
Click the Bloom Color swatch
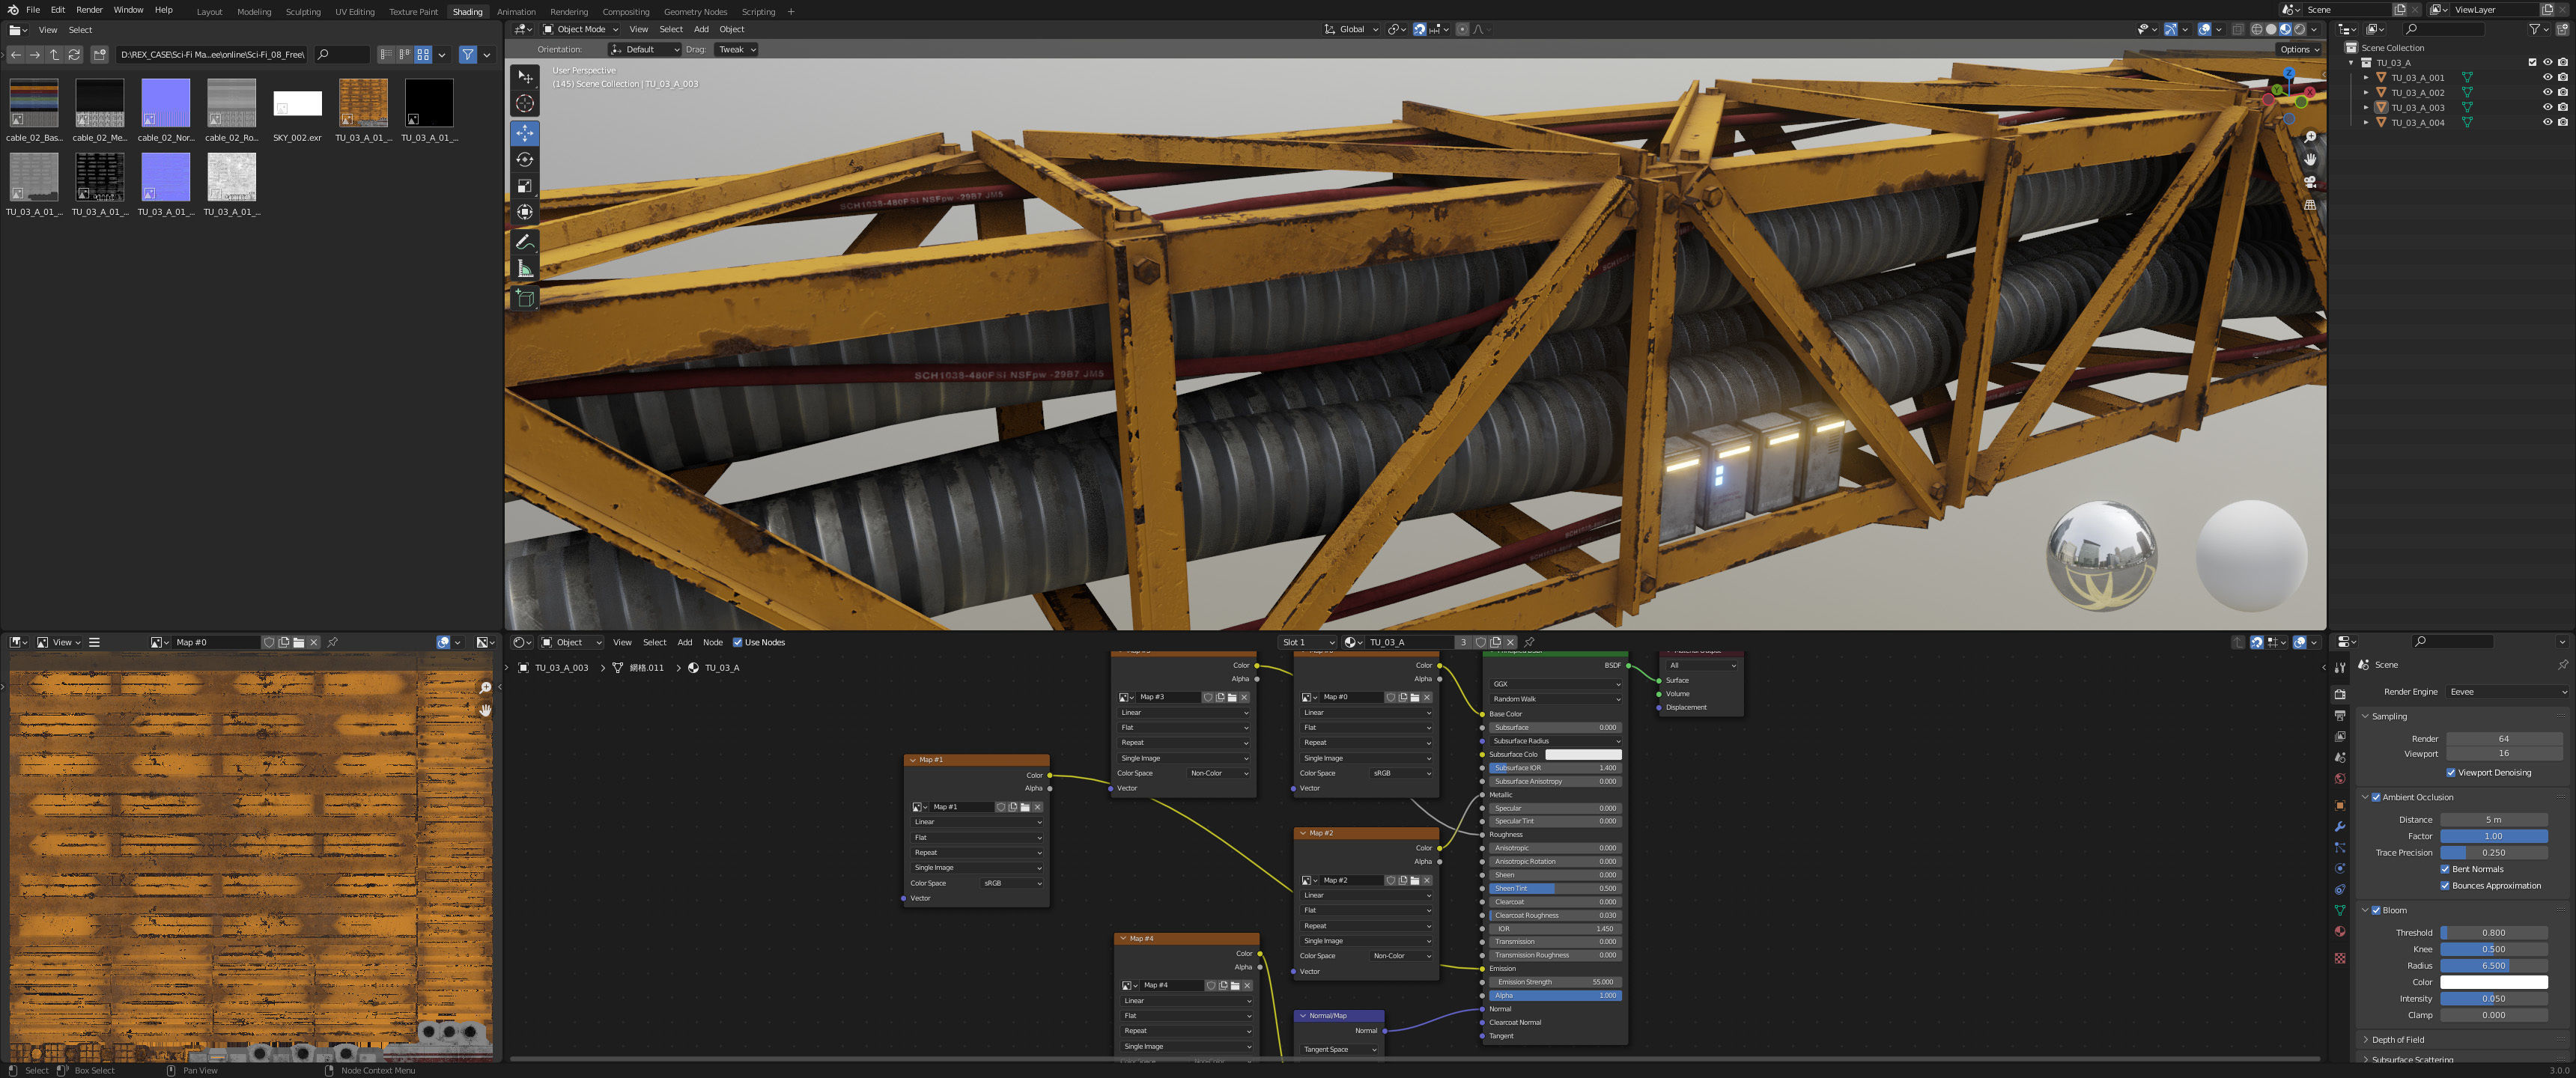[x=2494, y=983]
